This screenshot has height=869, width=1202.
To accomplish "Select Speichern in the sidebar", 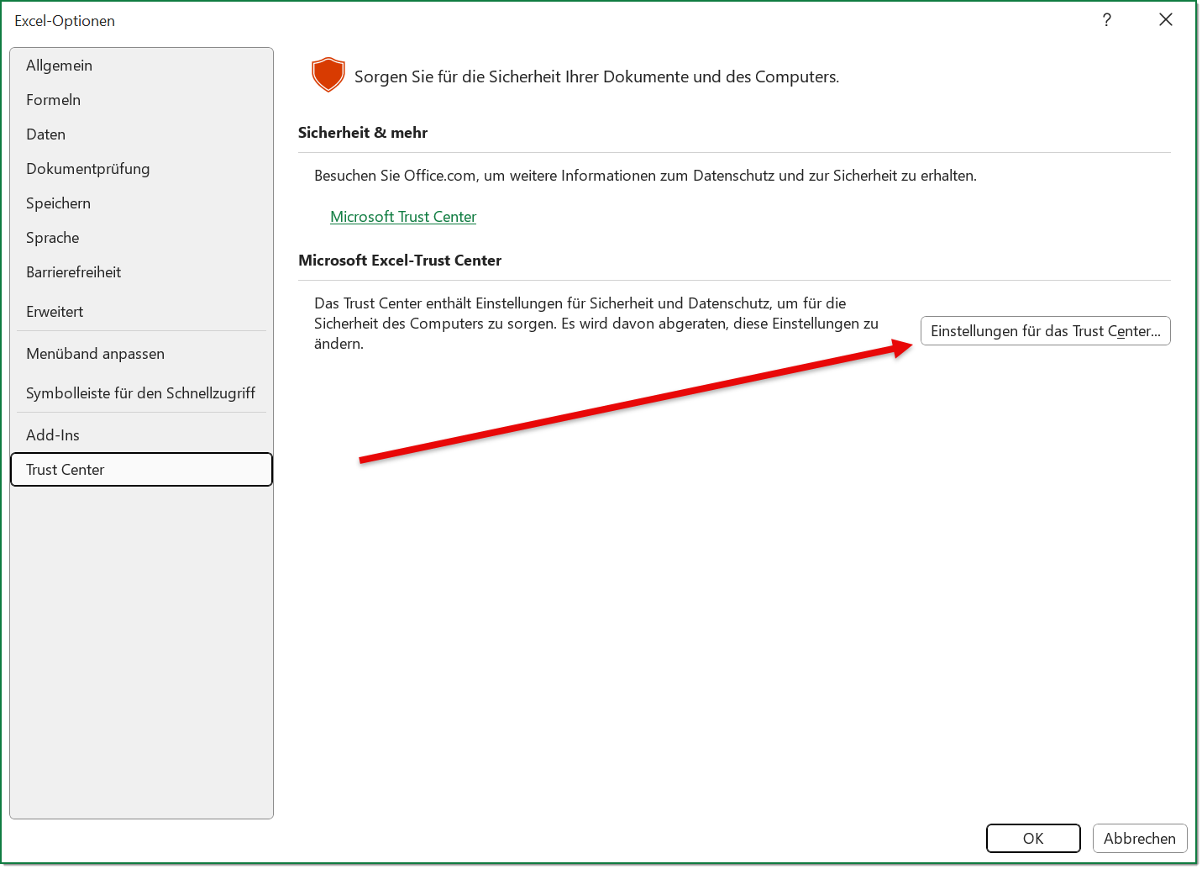I will click(58, 203).
